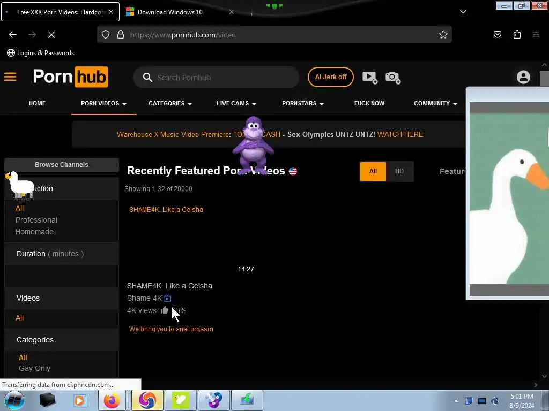549x411 pixels.
Task: Click the AI Jerk off button
Action: point(330,77)
